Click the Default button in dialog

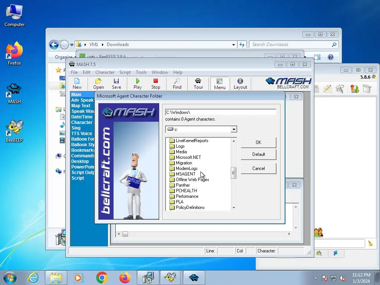[258, 154]
